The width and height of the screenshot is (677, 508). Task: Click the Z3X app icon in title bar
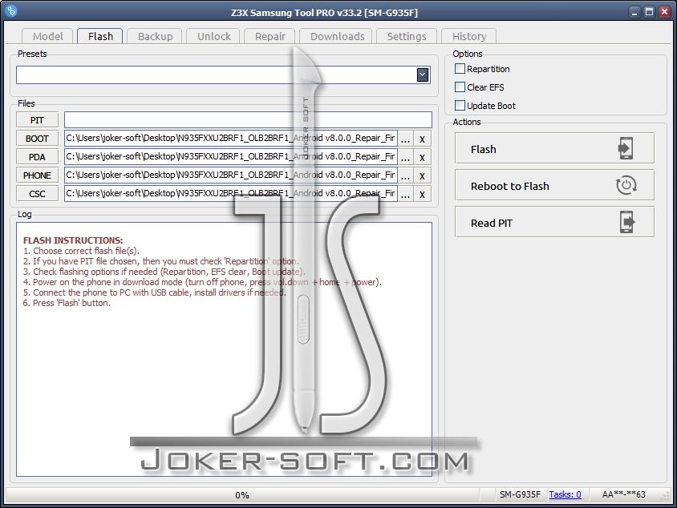coord(12,10)
